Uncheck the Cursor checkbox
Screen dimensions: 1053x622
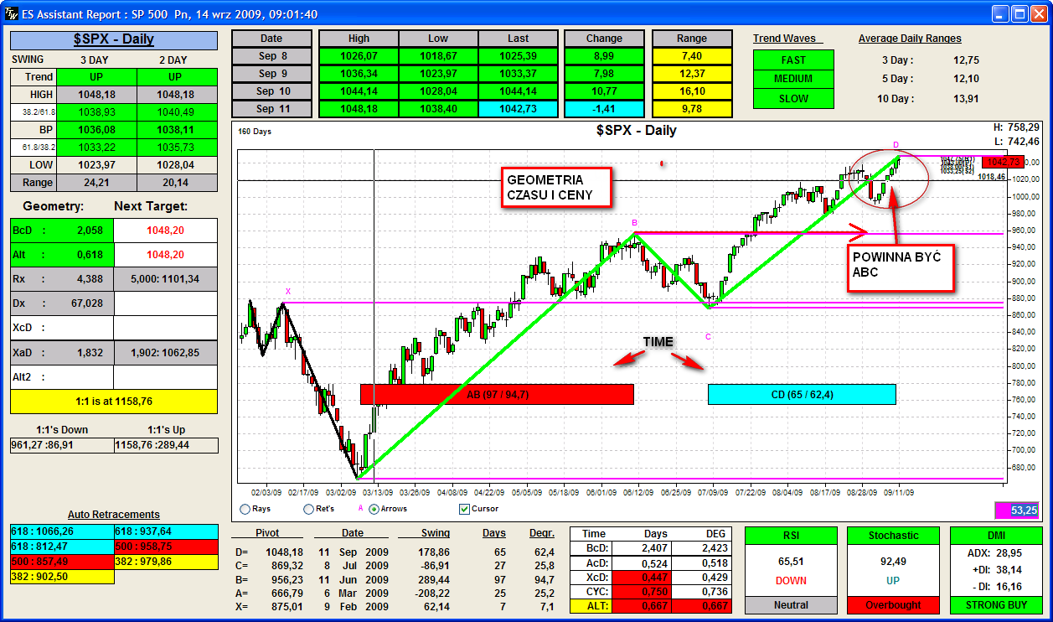(465, 509)
